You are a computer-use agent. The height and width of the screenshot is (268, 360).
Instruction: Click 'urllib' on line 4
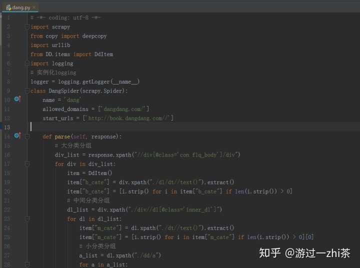coord(61,45)
